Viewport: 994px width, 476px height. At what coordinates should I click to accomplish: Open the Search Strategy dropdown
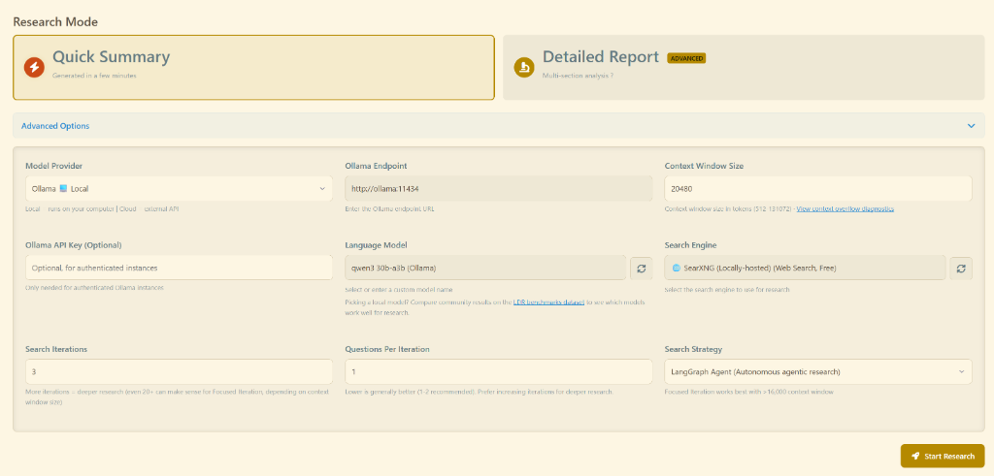[817, 371]
